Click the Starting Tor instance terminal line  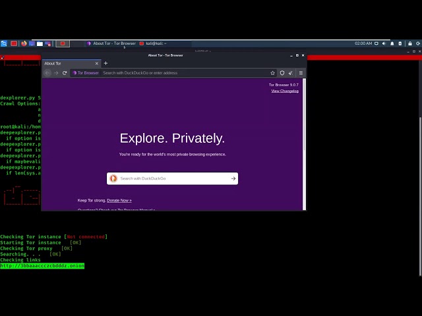[x=41, y=243]
